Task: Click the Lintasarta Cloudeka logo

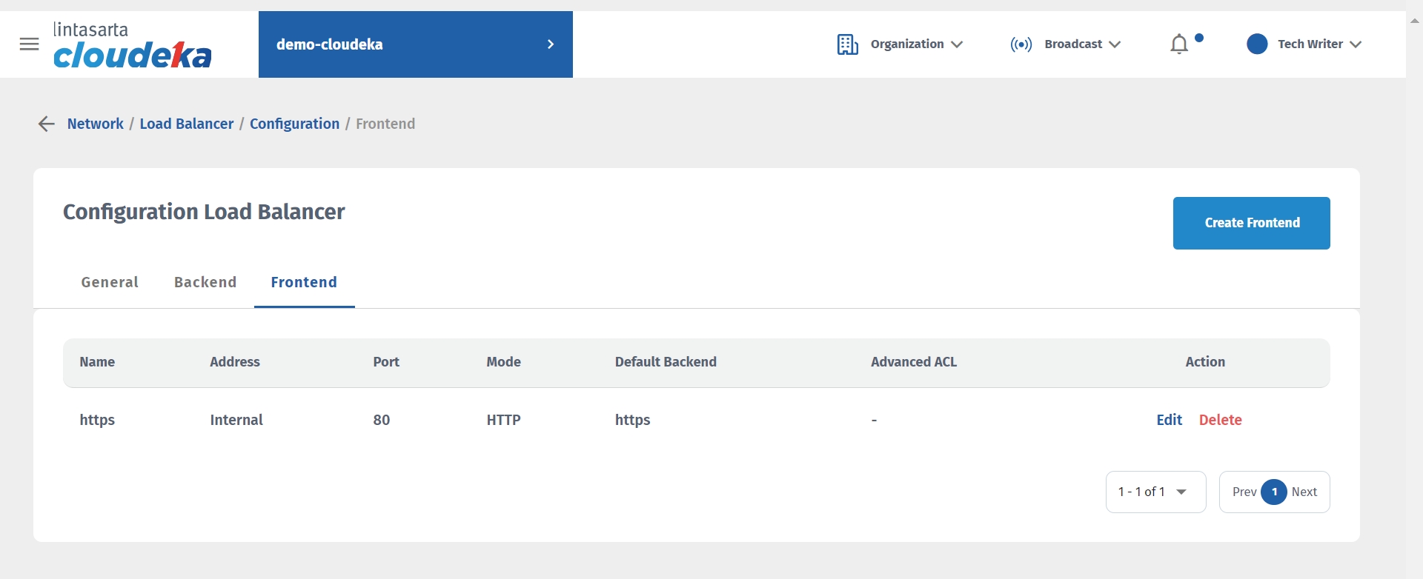Action: point(132,46)
